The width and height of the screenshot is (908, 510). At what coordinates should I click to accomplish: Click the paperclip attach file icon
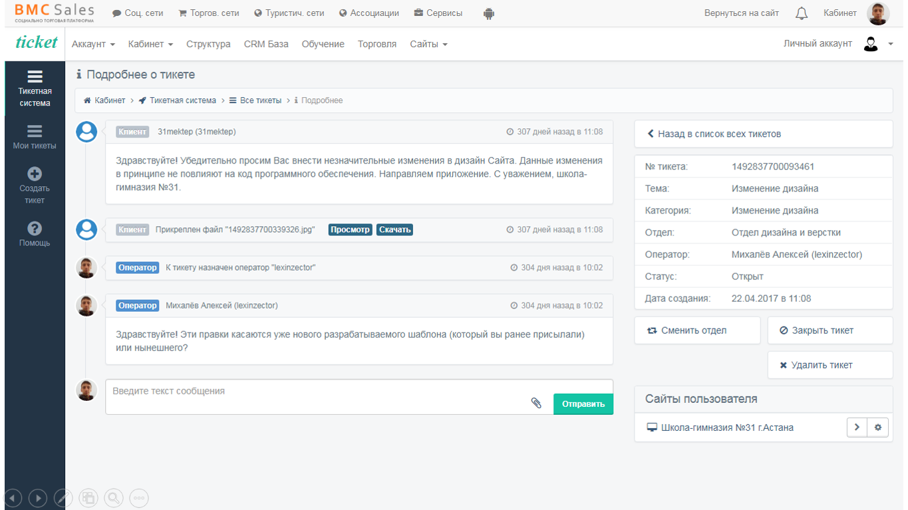[x=536, y=403]
